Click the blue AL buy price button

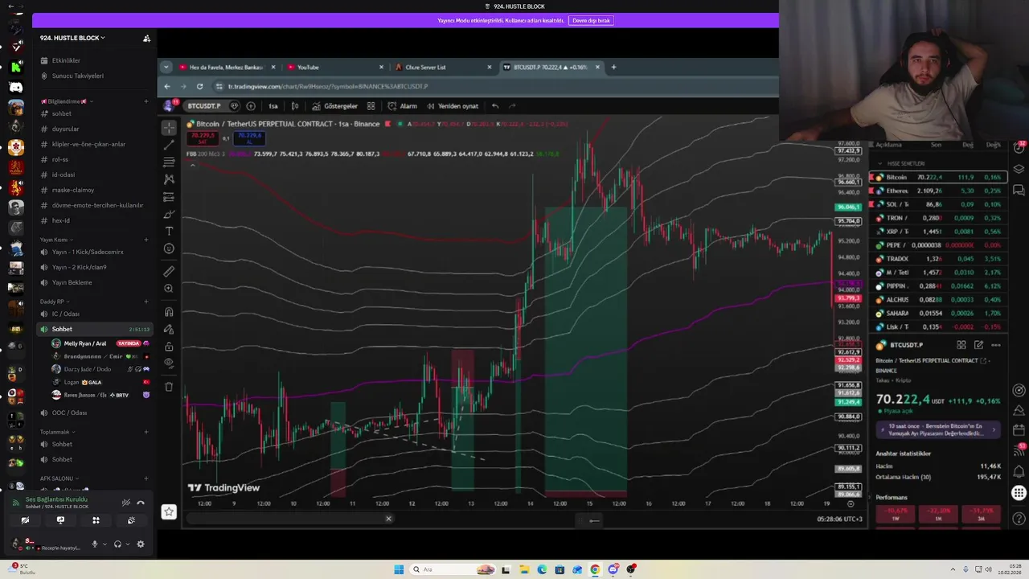click(248, 138)
